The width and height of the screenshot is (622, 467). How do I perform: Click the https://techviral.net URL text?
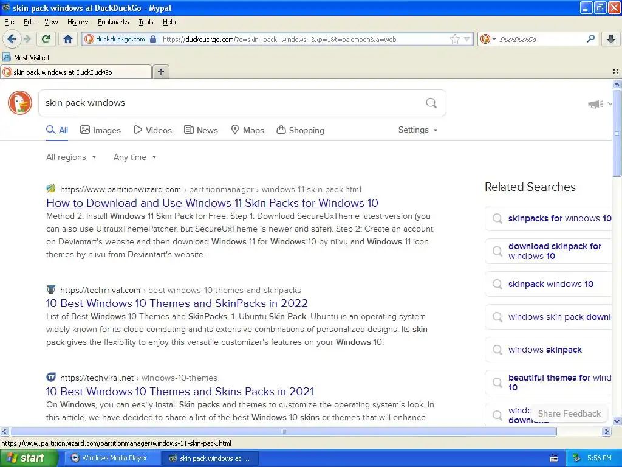[97, 378]
